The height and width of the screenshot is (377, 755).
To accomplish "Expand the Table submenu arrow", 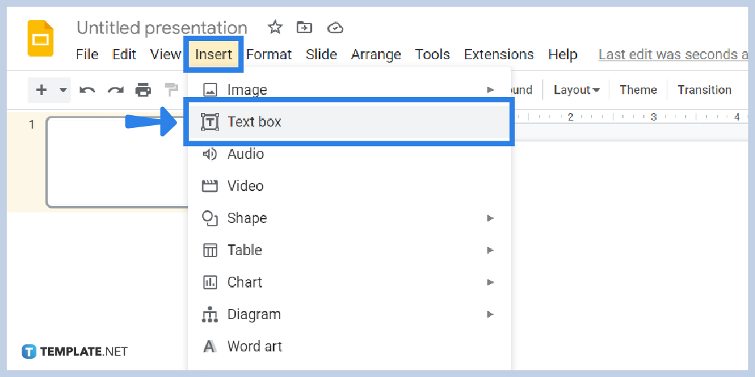I will pos(490,250).
